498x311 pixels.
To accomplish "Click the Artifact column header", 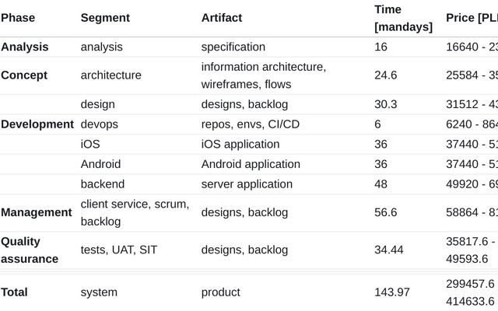I will click(x=222, y=18).
